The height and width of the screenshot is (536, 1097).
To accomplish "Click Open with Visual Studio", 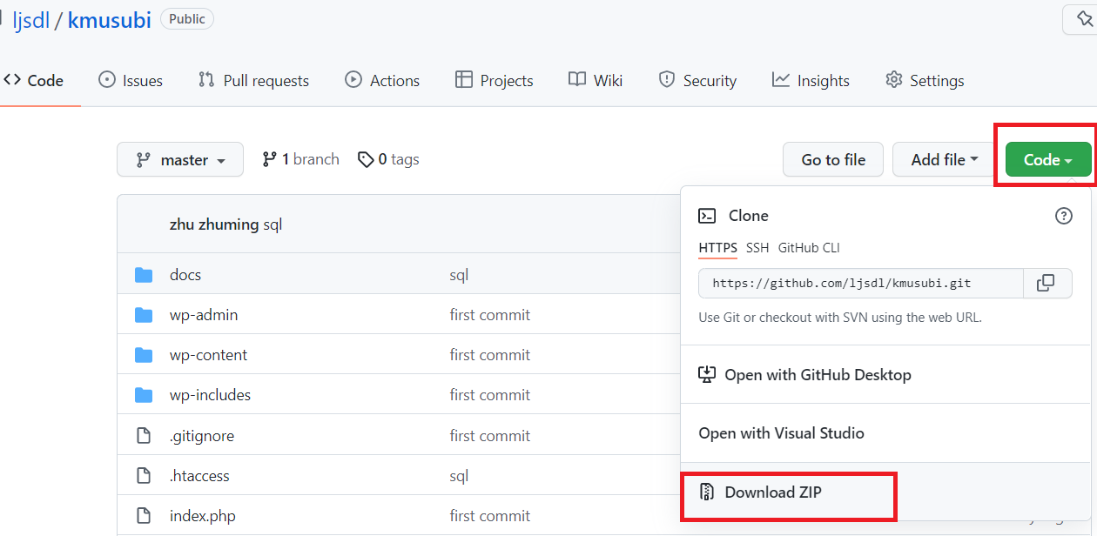I will (x=781, y=433).
